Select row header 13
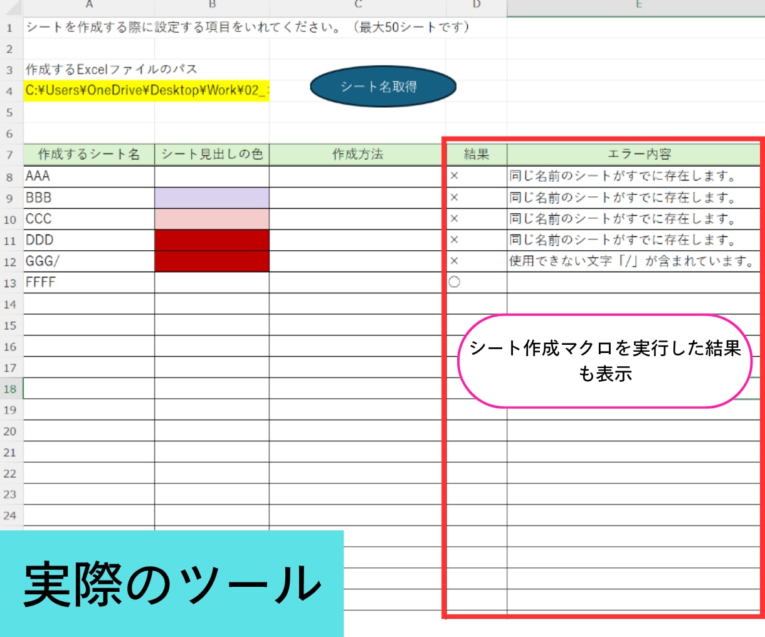 [x=11, y=283]
